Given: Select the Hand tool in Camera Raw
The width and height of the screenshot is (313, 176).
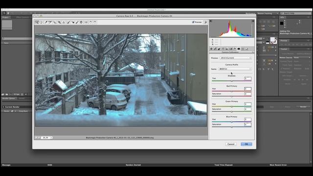Looking at the screenshot, I should (x=41, y=22).
